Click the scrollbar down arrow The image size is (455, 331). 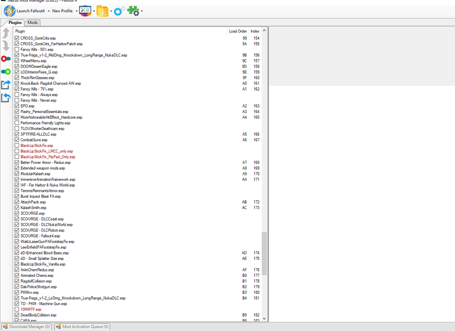(x=264, y=319)
